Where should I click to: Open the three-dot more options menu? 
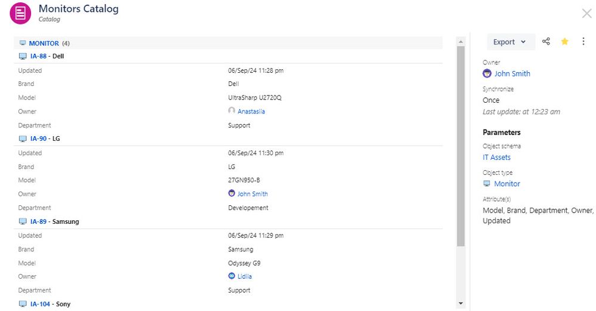click(583, 41)
